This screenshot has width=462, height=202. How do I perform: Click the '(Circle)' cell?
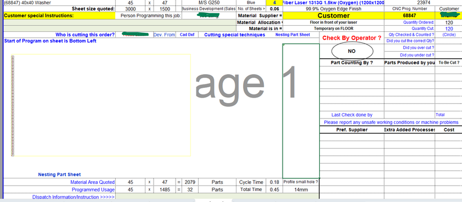tap(449, 35)
